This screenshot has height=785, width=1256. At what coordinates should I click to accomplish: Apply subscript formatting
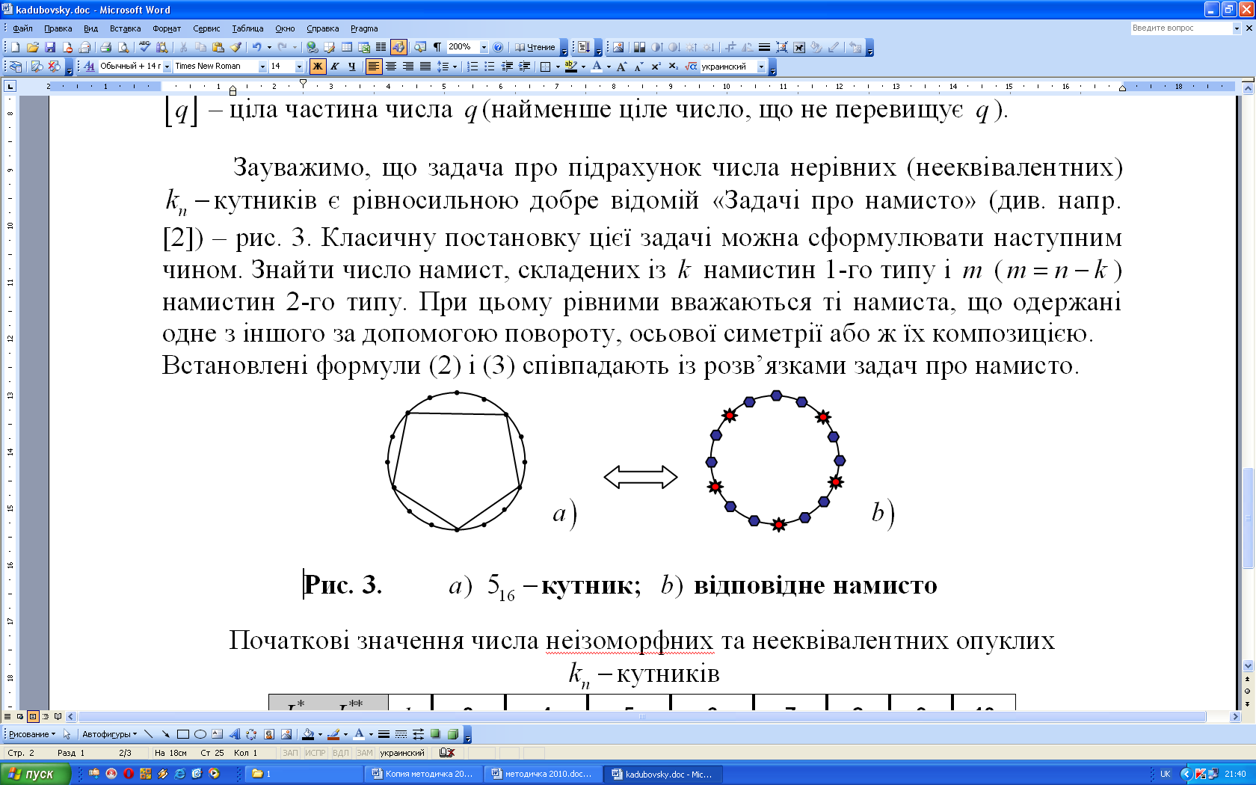673,67
